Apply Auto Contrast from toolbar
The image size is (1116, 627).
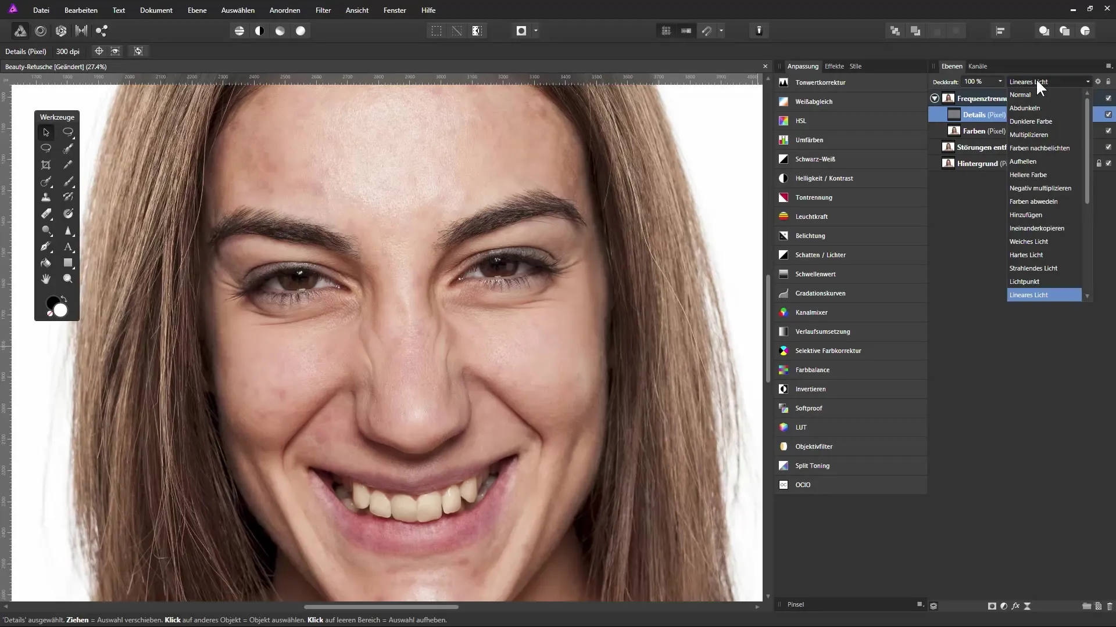click(260, 31)
